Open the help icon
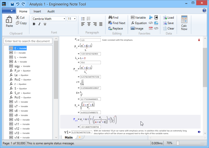 (204, 10)
